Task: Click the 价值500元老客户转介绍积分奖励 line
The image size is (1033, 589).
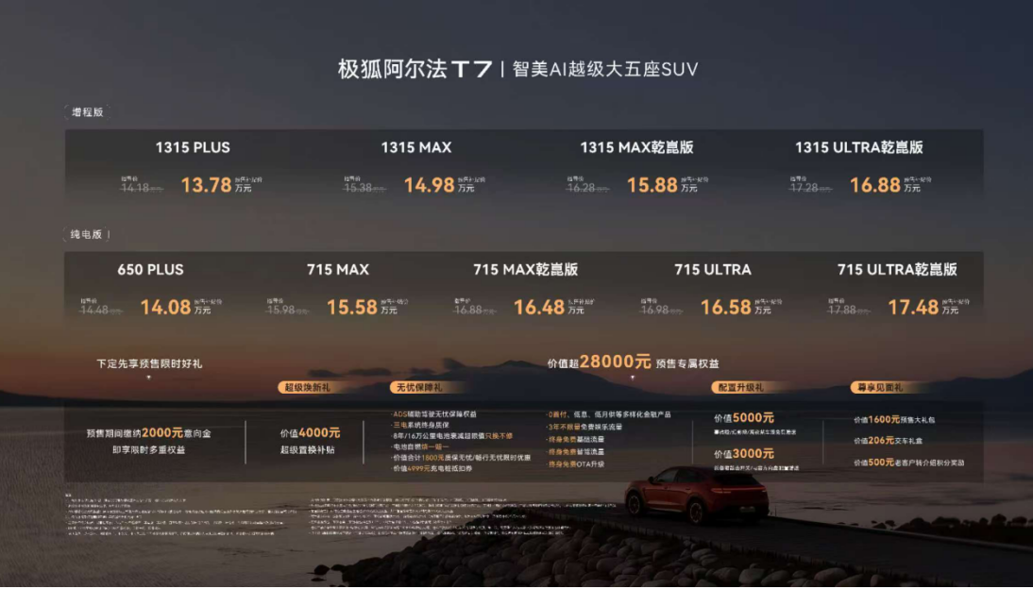Action: click(x=909, y=463)
